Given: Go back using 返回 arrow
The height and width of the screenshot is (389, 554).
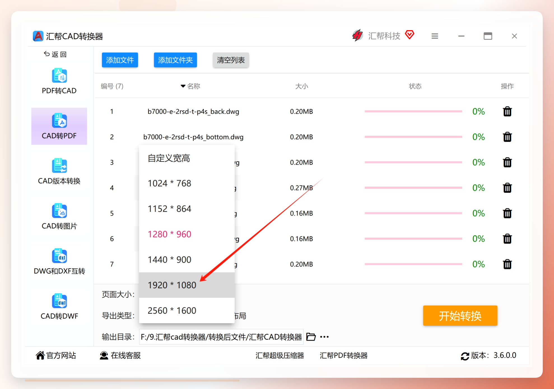Looking at the screenshot, I should (55, 54).
